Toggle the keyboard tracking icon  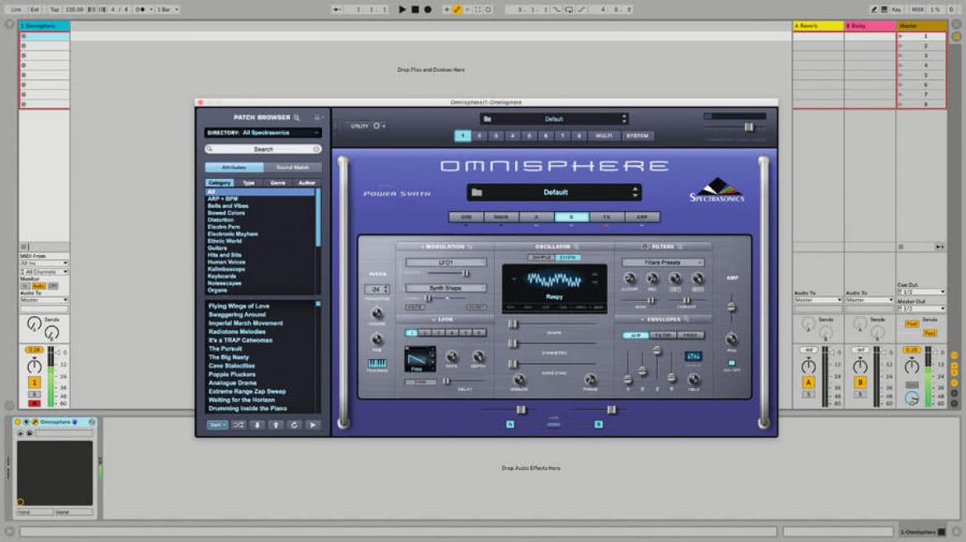pyautogui.click(x=377, y=363)
